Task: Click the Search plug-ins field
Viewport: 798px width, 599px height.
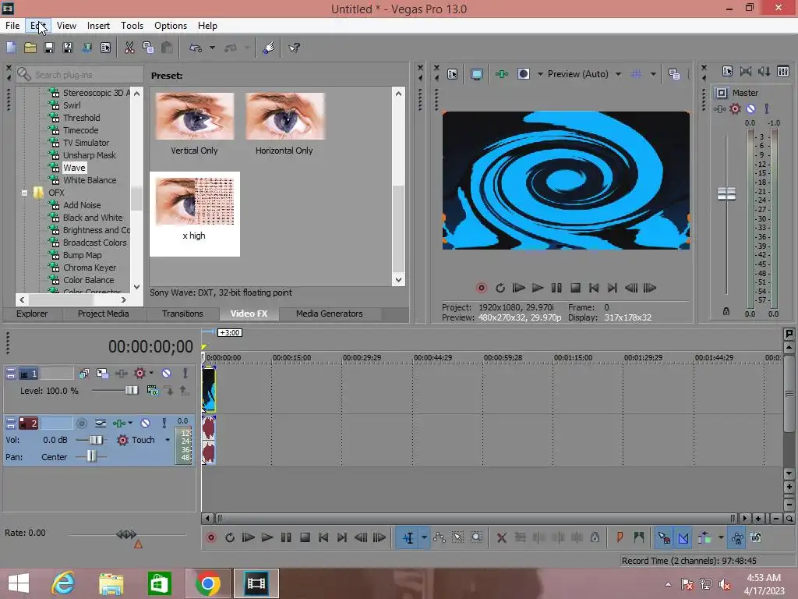Action: [x=80, y=75]
